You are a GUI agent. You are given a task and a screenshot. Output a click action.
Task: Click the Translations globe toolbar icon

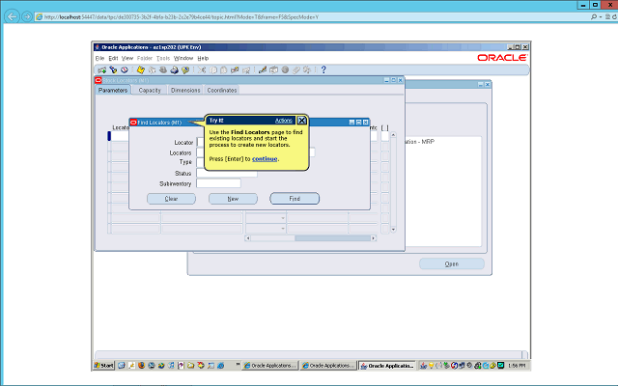click(x=285, y=70)
